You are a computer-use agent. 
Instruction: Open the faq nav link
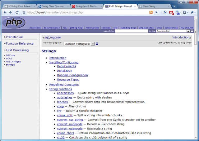tap(65, 28)
